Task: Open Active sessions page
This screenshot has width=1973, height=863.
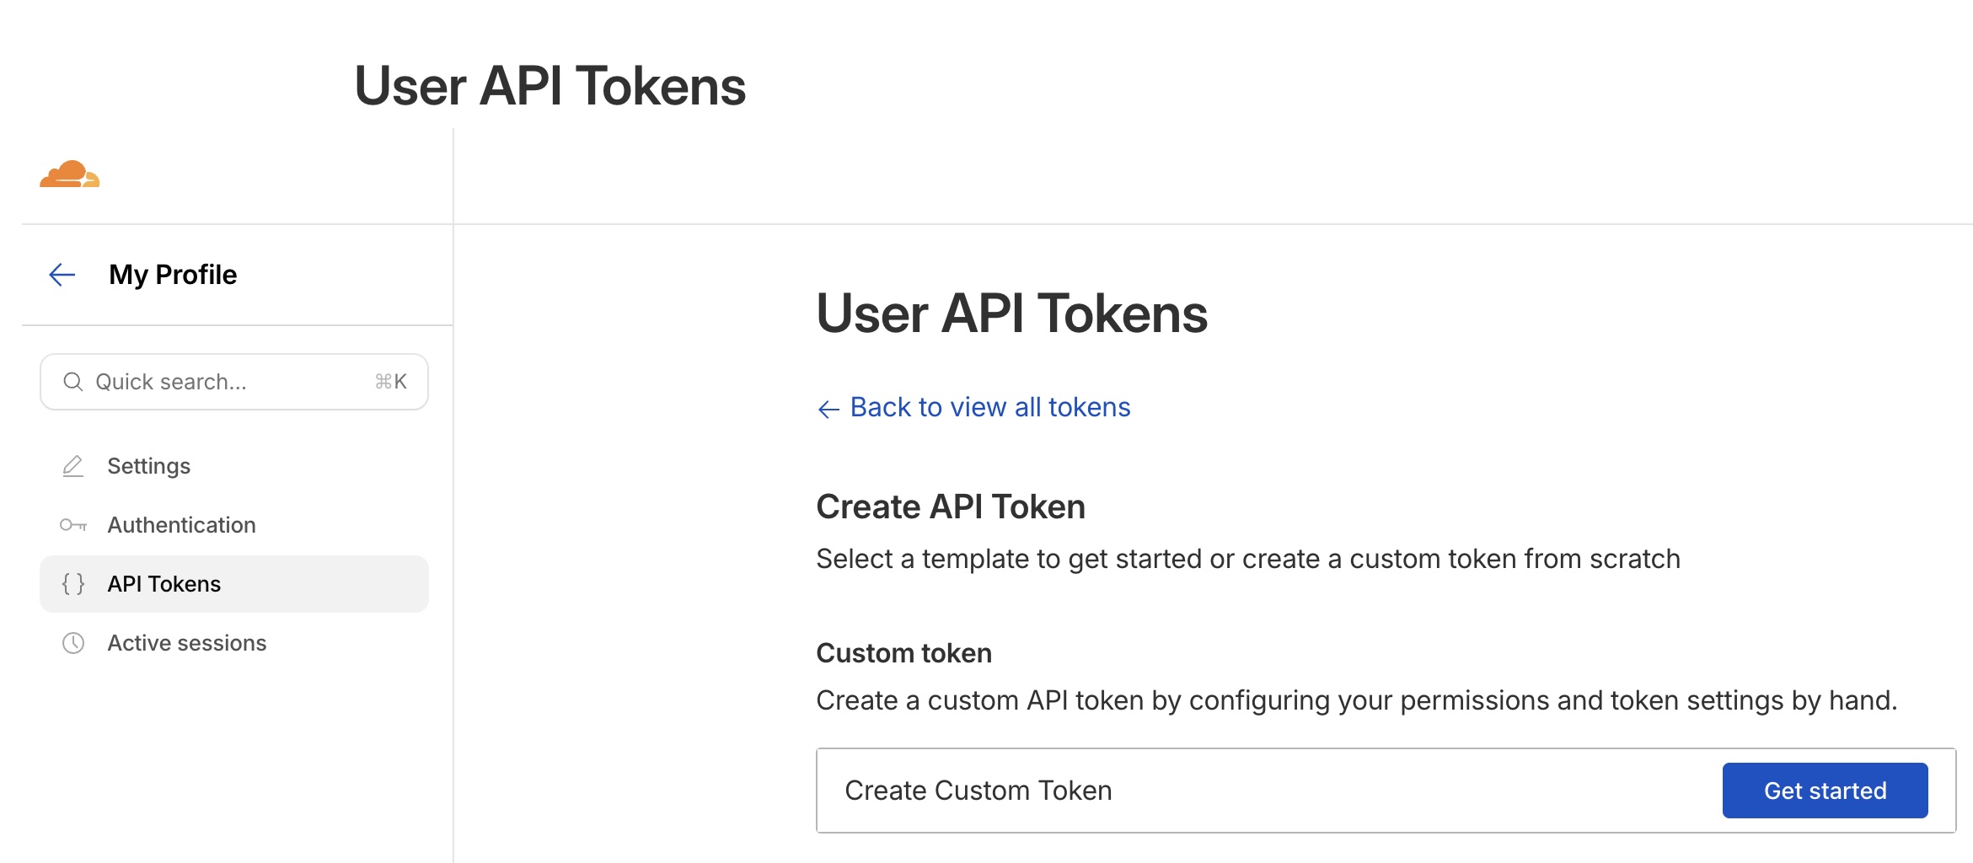Action: tap(186, 643)
